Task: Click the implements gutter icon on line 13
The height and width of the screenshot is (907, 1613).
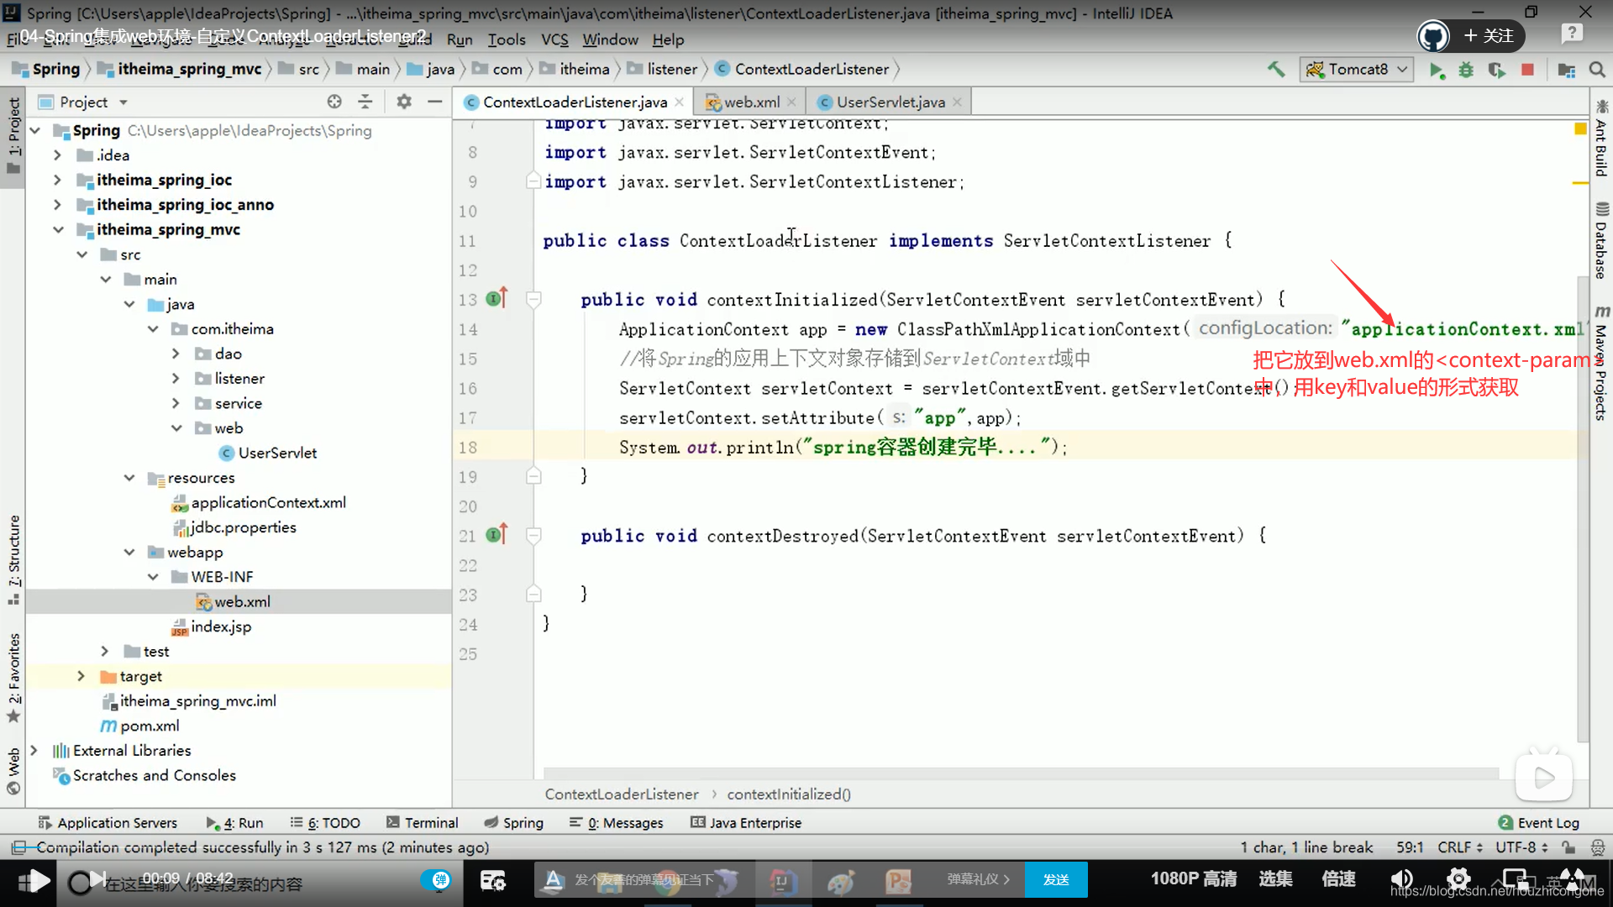Action: tap(497, 298)
